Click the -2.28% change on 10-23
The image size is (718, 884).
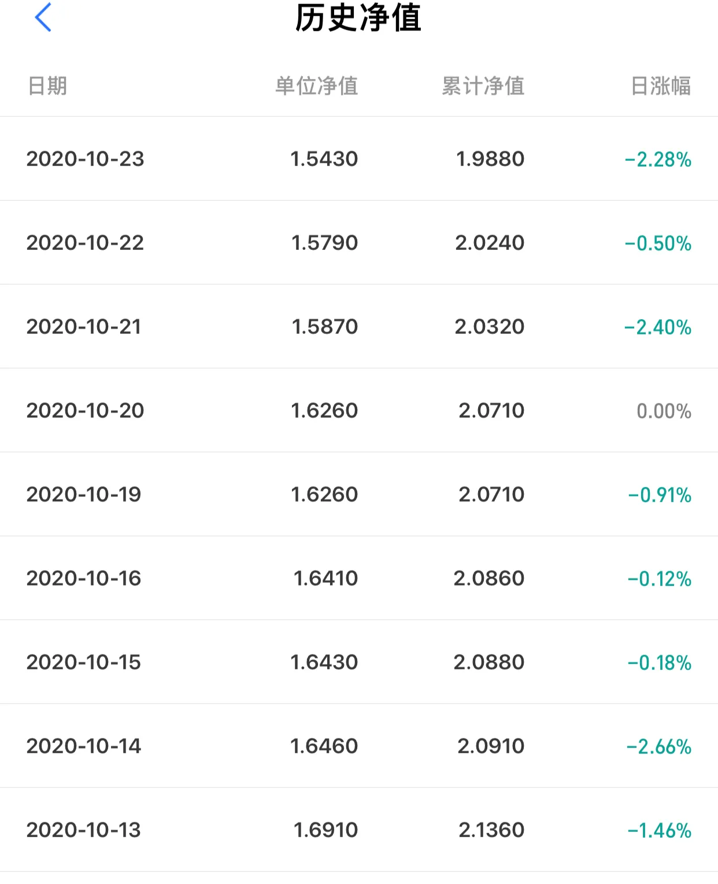pos(658,159)
